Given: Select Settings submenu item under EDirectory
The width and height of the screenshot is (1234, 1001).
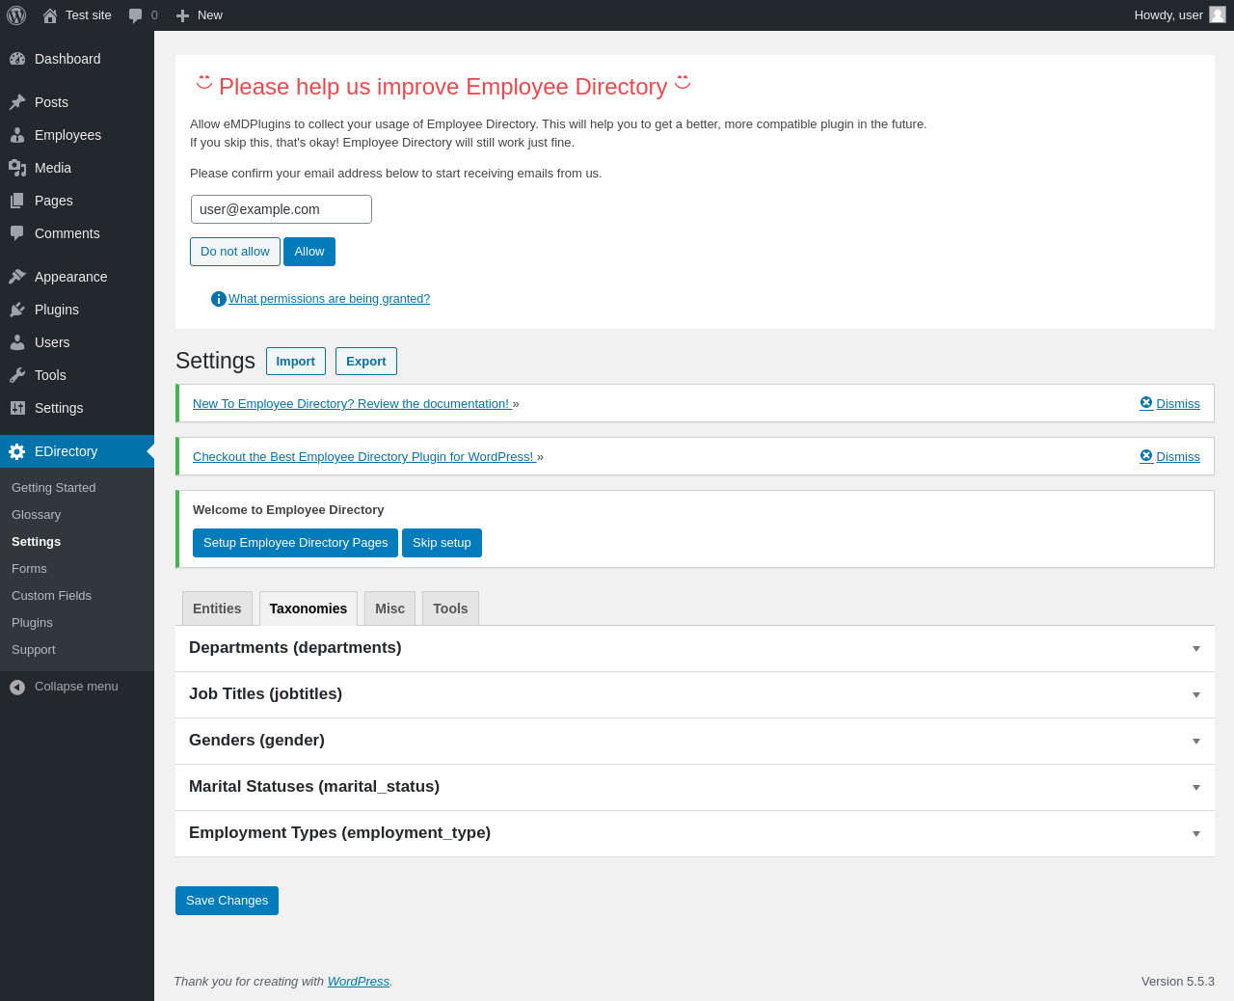Looking at the screenshot, I should (36, 542).
